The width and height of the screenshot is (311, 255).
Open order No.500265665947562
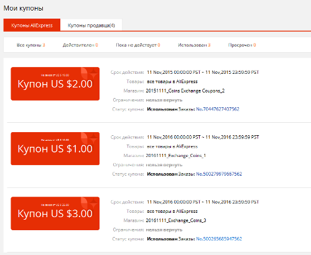point(219,239)
